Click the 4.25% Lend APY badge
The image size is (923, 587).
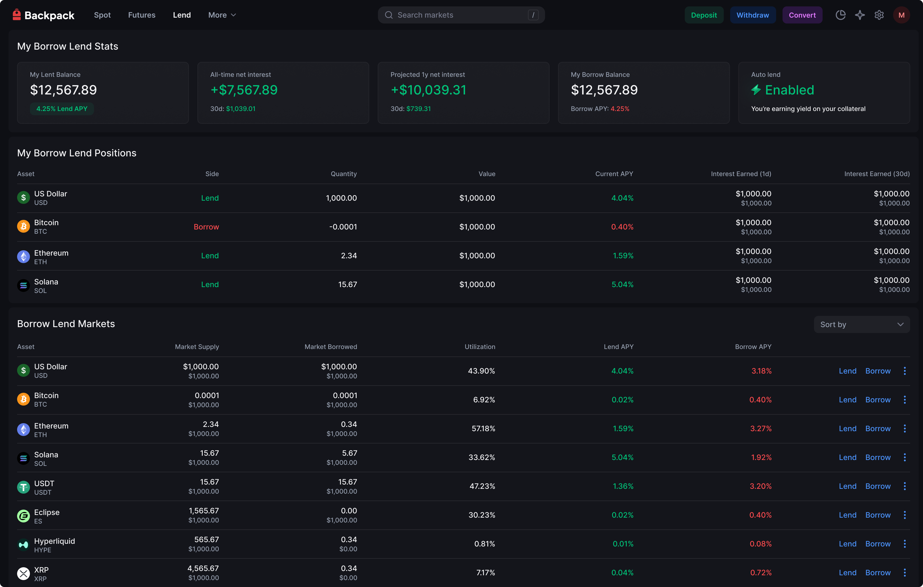coord(62,109)
